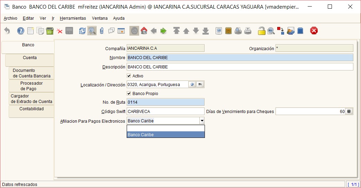Open Procesador de Pago tab
The image size is (361, 188).
coord(31,86)
